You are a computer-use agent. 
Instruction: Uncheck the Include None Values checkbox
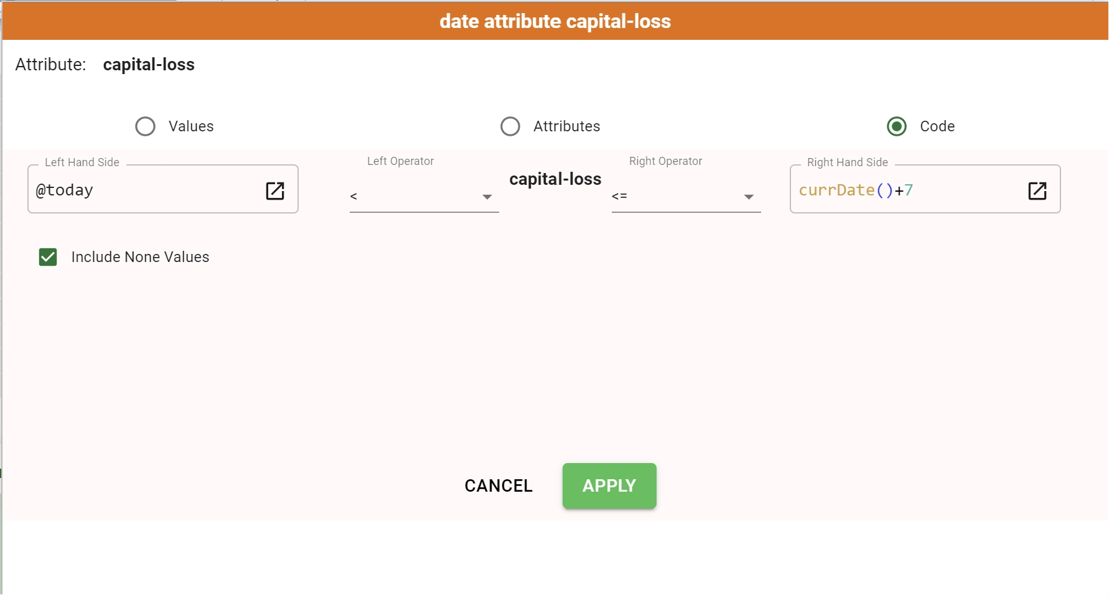(48, 257)
